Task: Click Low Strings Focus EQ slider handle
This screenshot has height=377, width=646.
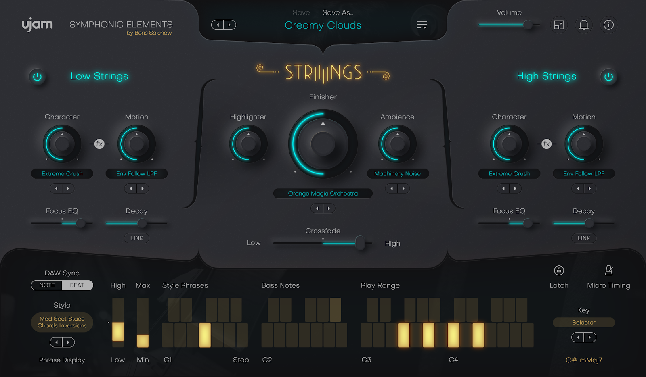Action: coord(81,223)
